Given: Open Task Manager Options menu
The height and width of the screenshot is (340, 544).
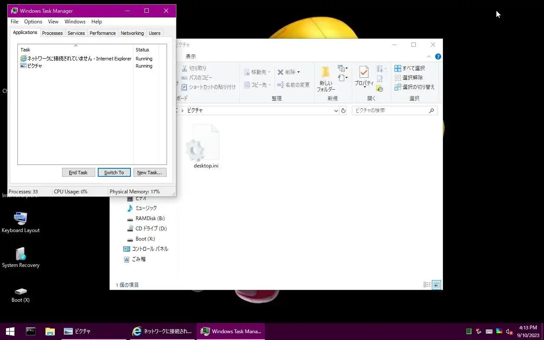Looking at the screenshot, I should (x=33, y=22).
